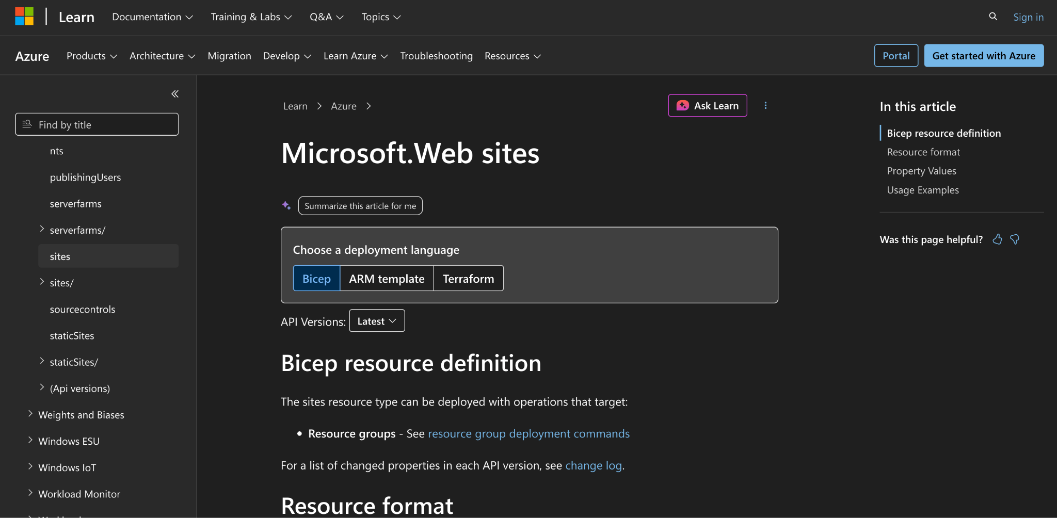Click the AI sparkle summarize icon

pos(286,205)
